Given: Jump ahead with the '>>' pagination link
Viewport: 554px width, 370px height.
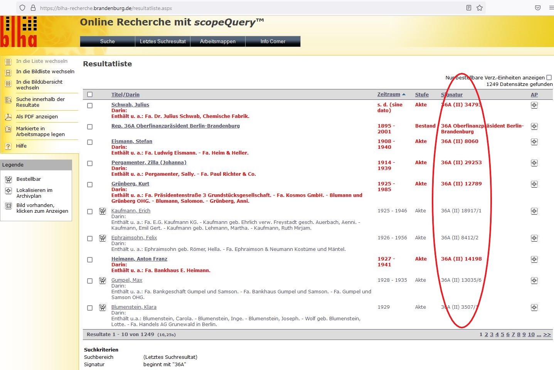Looking at the screenshot, I should coord(547,335).
